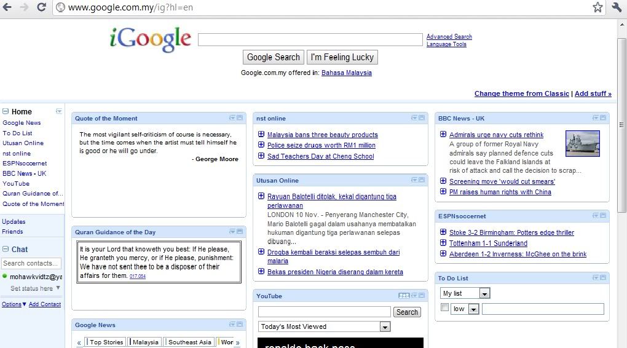Click the page vertical scrollbar
The height and width of the screenshot is (348, 627).
(x=621, y=125)
